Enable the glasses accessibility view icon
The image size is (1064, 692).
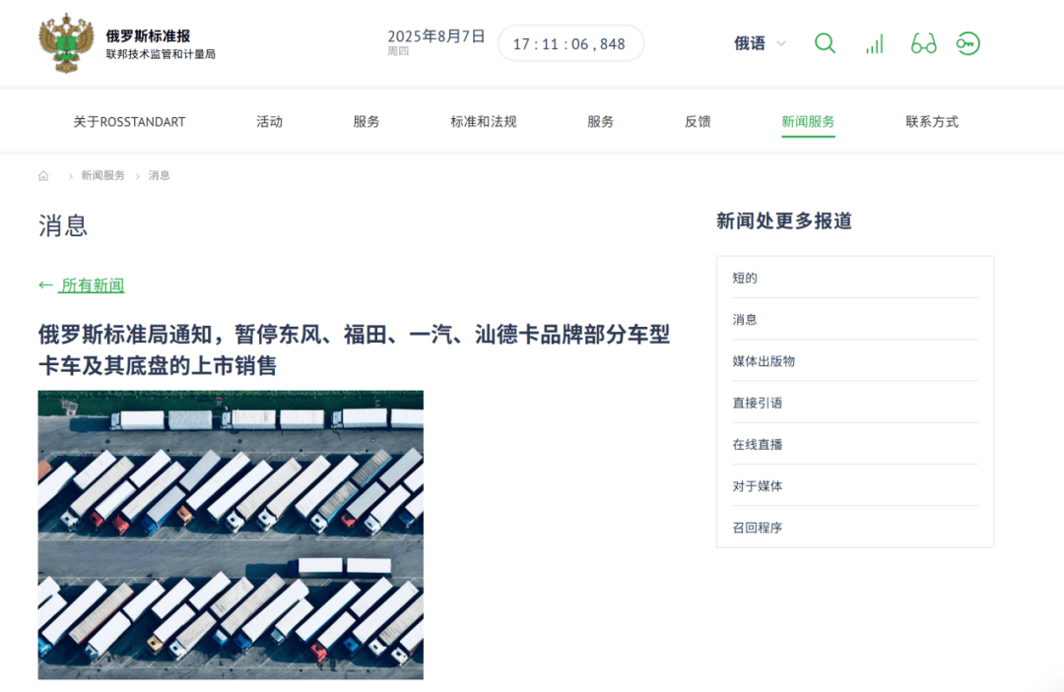pyautogui.click(x=923, y=44)
